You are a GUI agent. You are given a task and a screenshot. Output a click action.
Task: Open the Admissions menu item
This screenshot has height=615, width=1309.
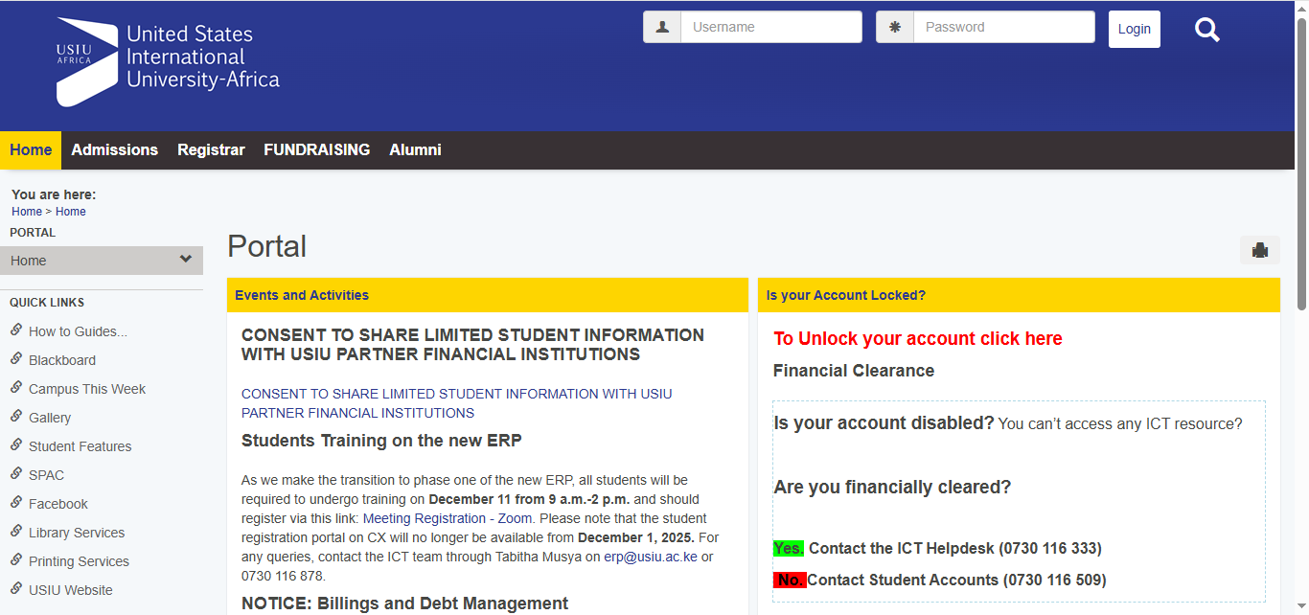pyautogui.click(x=114, y=150)
